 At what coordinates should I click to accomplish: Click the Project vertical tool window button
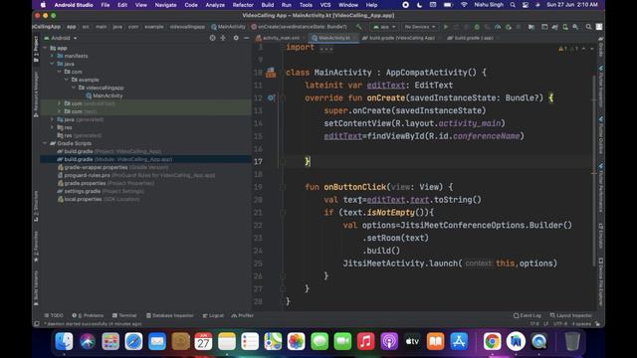click(x=36, y=49)
